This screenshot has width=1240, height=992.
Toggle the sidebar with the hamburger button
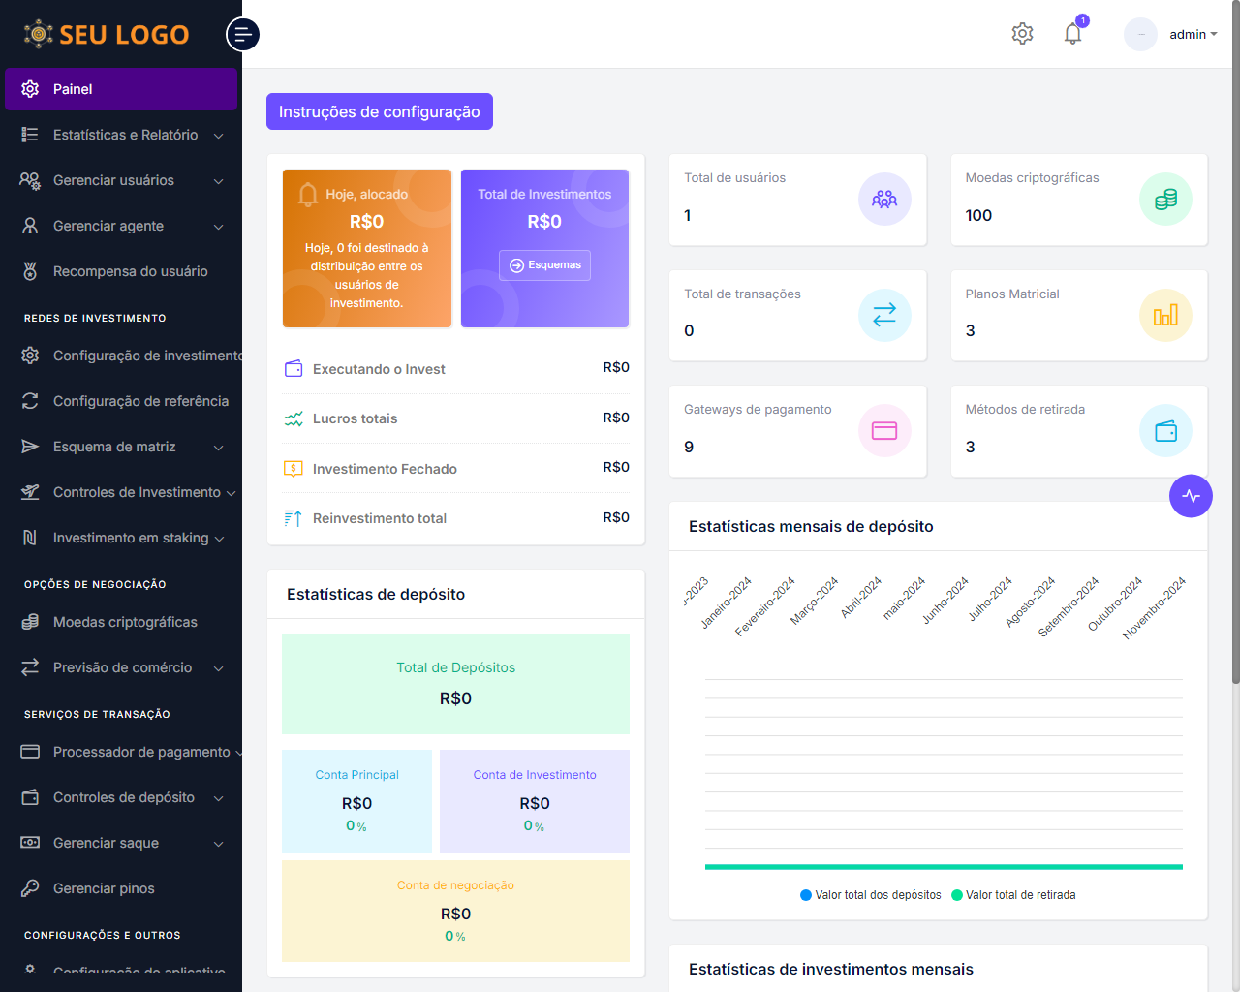(242, 34)
